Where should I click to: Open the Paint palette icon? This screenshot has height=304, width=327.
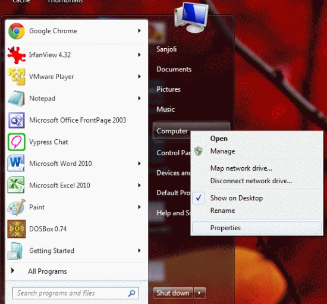tap(17, 207)
